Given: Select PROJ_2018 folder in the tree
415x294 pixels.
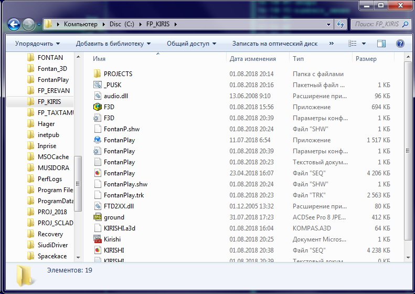Looking at the screenshot, I should [x=52, y=212].
